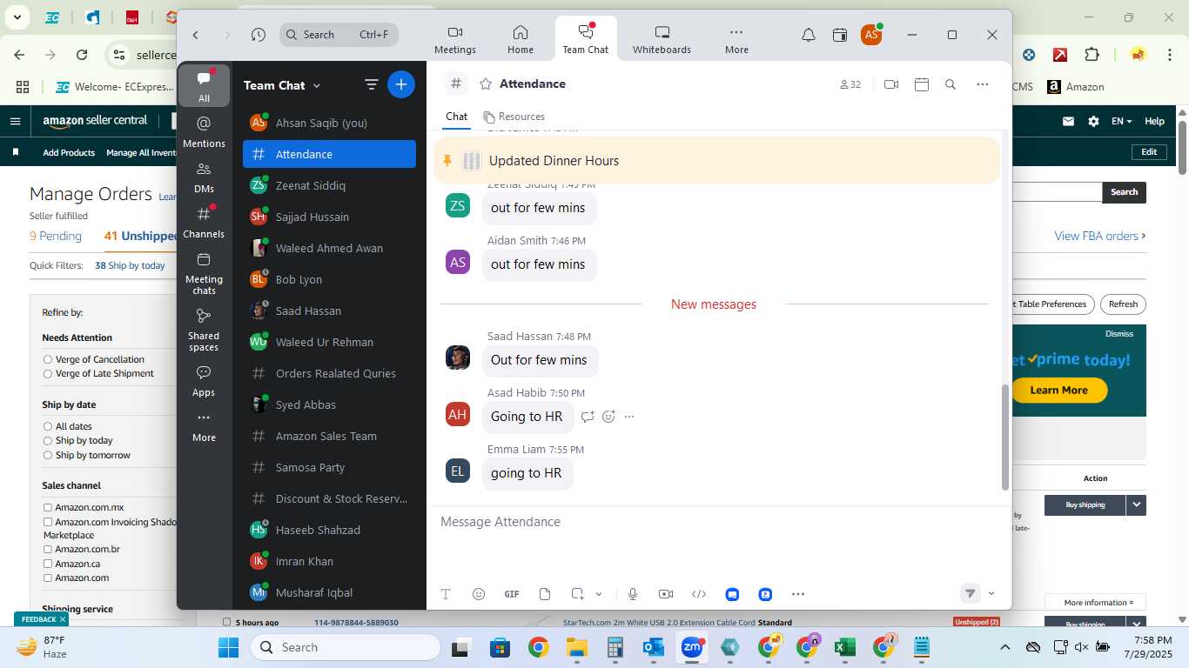Click Refresh button in Seller Central

(1123, 304)
